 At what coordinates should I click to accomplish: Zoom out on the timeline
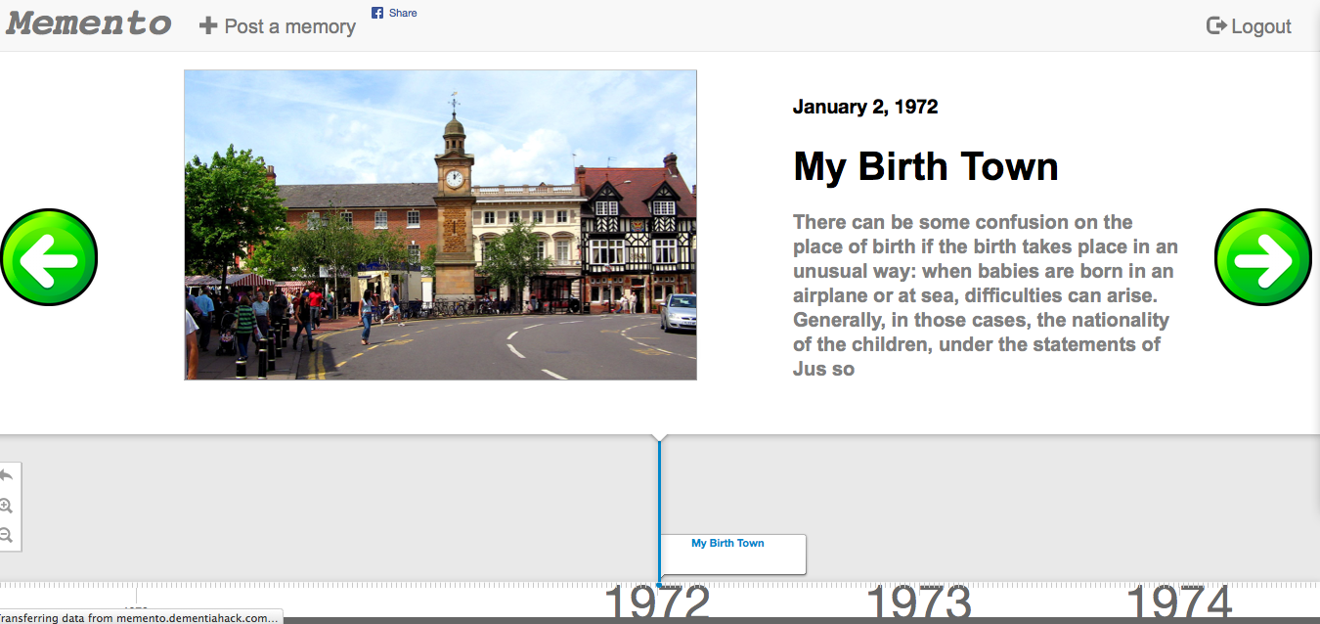6,535
